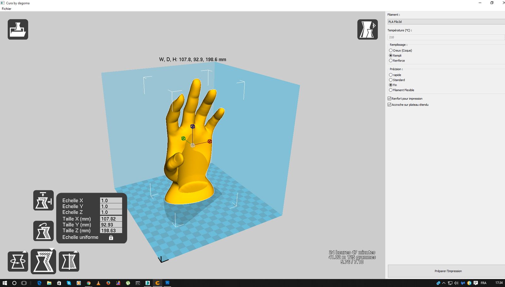
Task: Open the Action Center notifications
Action: (x=476, y=283)
